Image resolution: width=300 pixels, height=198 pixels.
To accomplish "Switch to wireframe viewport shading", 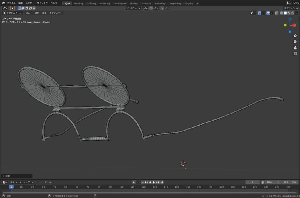I will 282,13.
